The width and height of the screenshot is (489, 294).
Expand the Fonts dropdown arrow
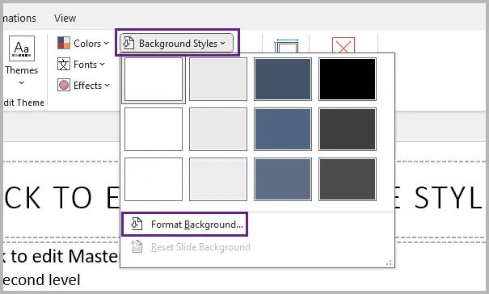point(103,65)
